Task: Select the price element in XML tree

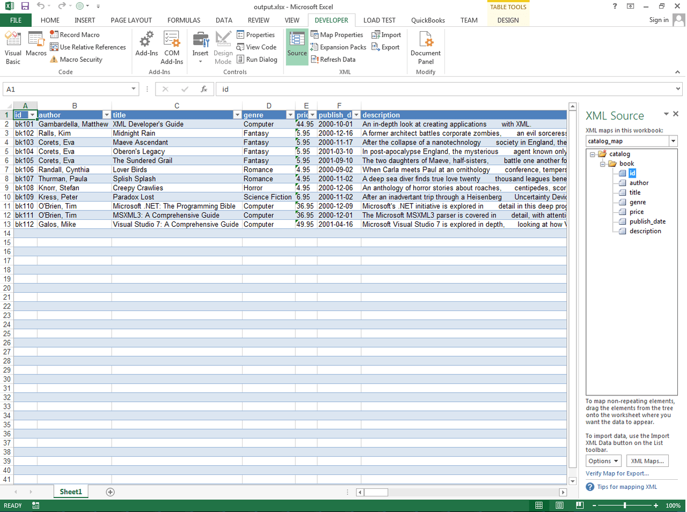Action: click(x=637, y=212)
